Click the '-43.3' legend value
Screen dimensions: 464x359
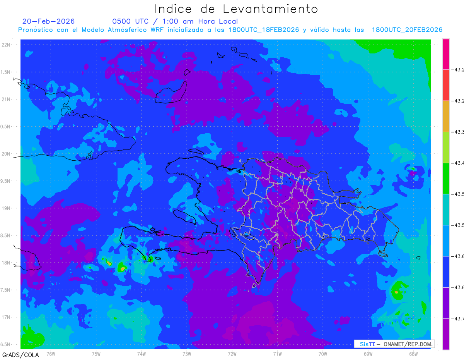[458, 132]
